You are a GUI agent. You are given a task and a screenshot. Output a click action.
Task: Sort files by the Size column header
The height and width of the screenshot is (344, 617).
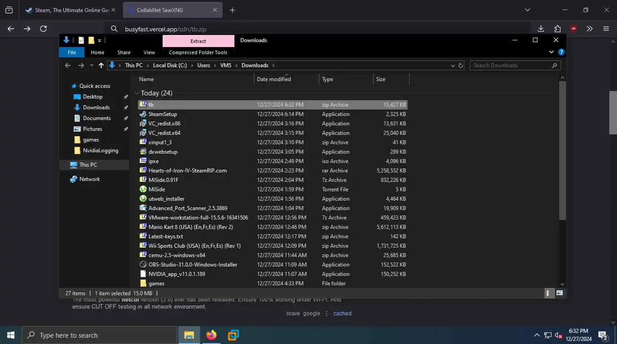[381, 79]
